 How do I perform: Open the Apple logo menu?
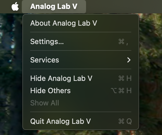point(15,6)
